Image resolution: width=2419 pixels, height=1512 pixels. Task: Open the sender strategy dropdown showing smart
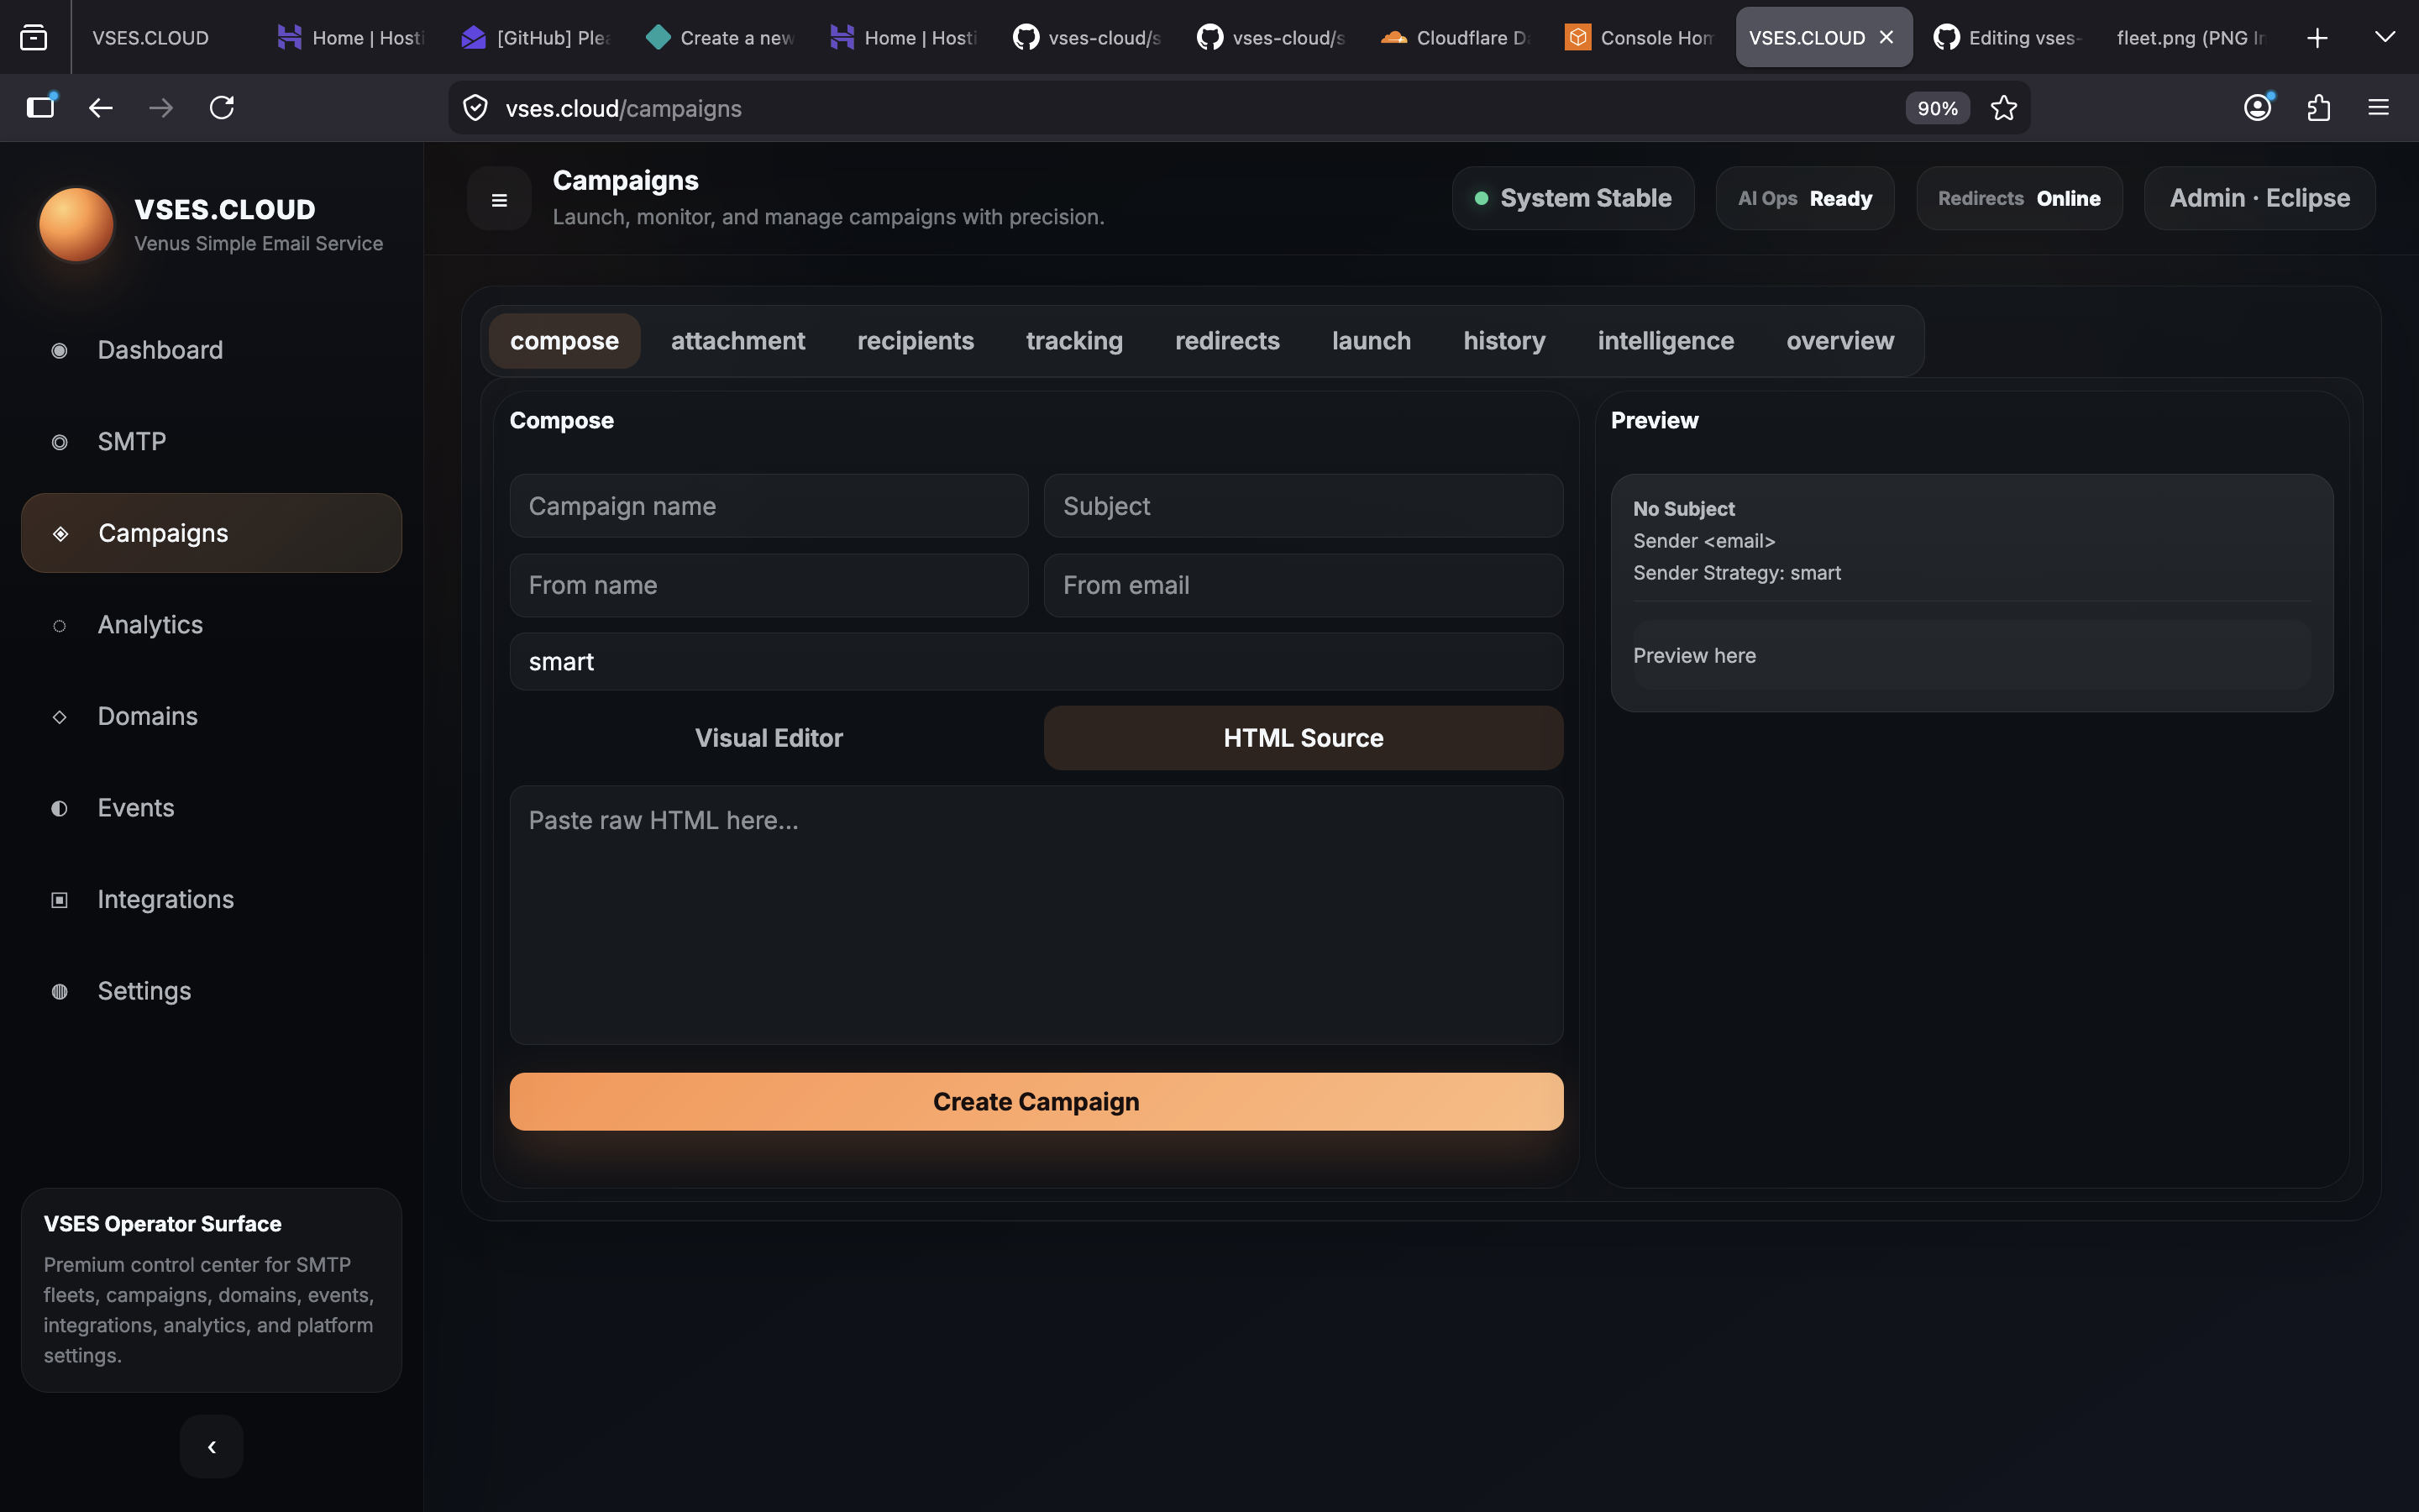point(1036,661)
